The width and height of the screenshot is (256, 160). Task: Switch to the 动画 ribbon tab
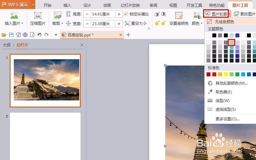107,5
